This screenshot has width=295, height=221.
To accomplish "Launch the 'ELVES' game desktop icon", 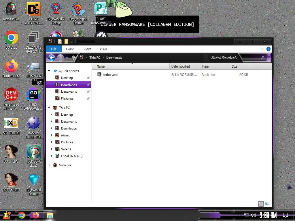I will [x=33, y=156].
